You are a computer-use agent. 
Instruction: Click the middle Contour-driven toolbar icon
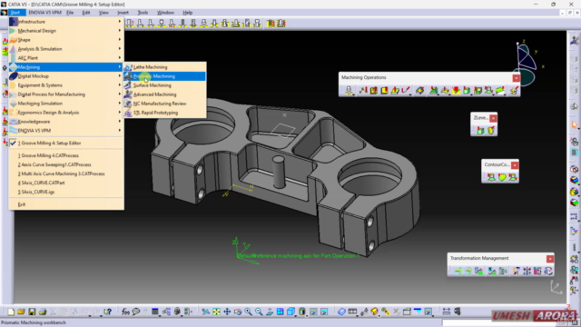point(502,178)
